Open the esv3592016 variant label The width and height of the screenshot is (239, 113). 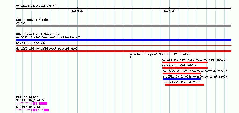[48, 37]
